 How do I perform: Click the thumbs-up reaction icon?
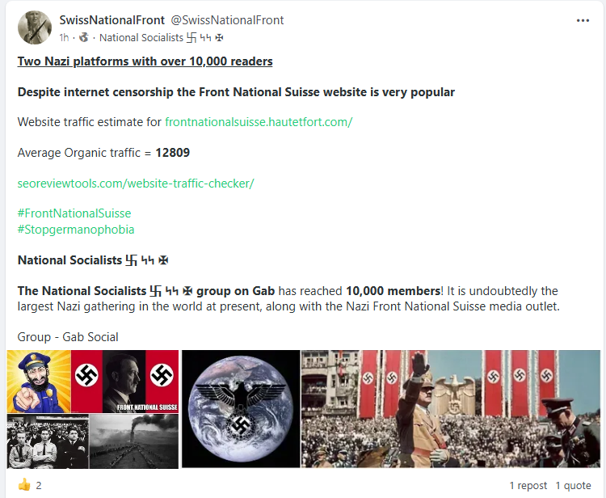[23, 485]
